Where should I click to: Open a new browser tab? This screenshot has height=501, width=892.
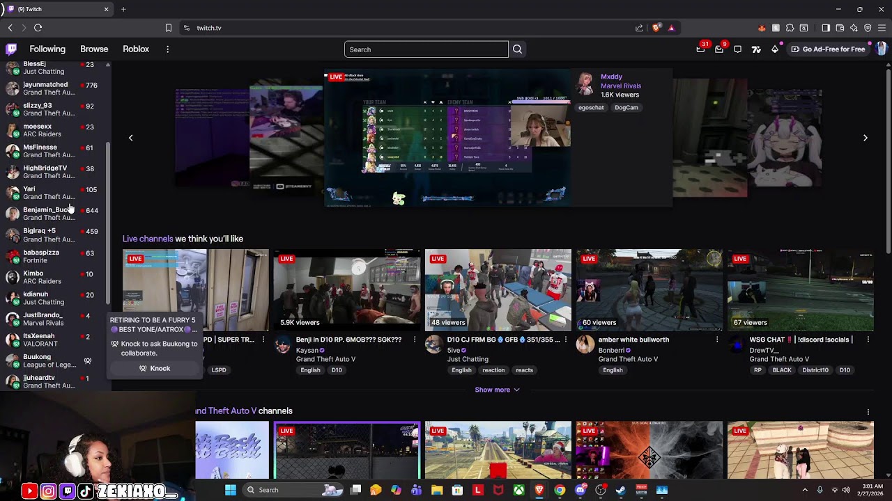[x=123, y=9]
